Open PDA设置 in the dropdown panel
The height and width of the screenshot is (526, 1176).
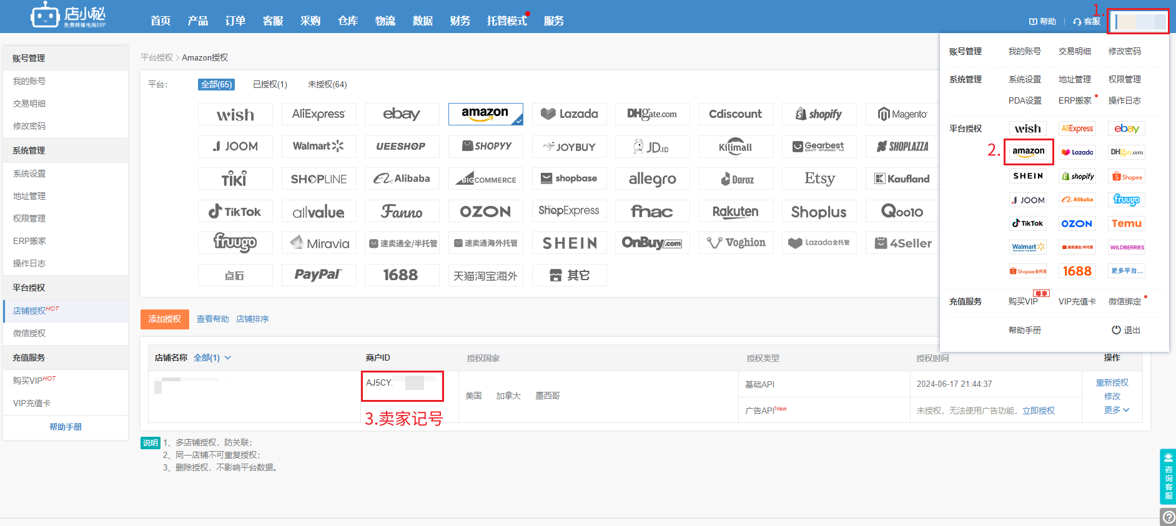pyautogui.click(x=1025, y=100)
